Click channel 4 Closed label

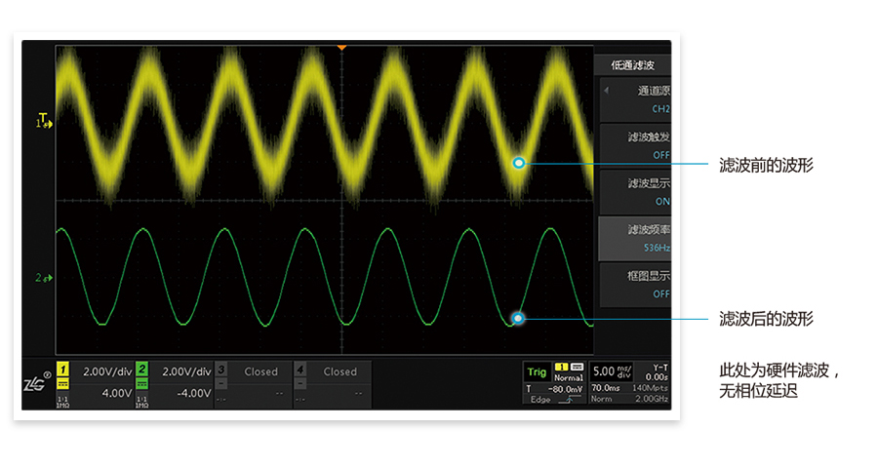pos(339,371)
